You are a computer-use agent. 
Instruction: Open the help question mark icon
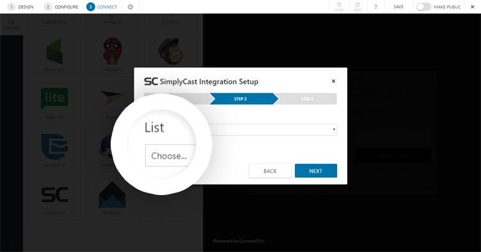click(375, 7)
